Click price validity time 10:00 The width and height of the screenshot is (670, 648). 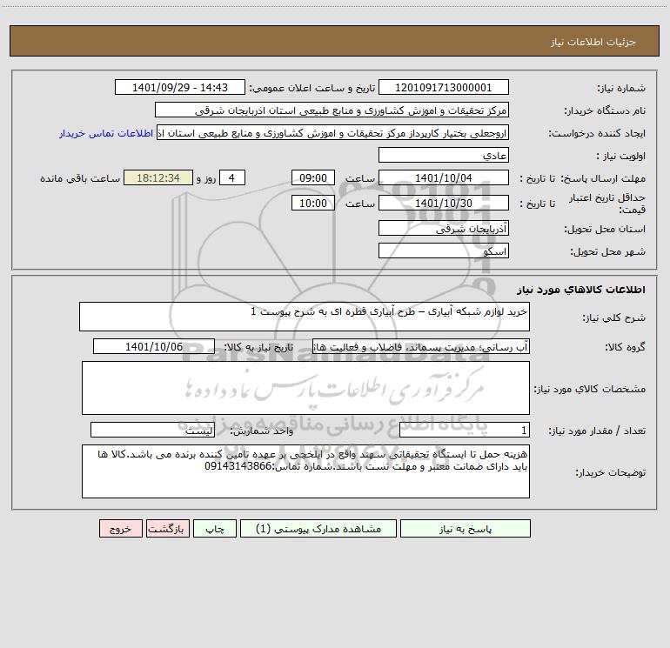click(x=312, y=203)
